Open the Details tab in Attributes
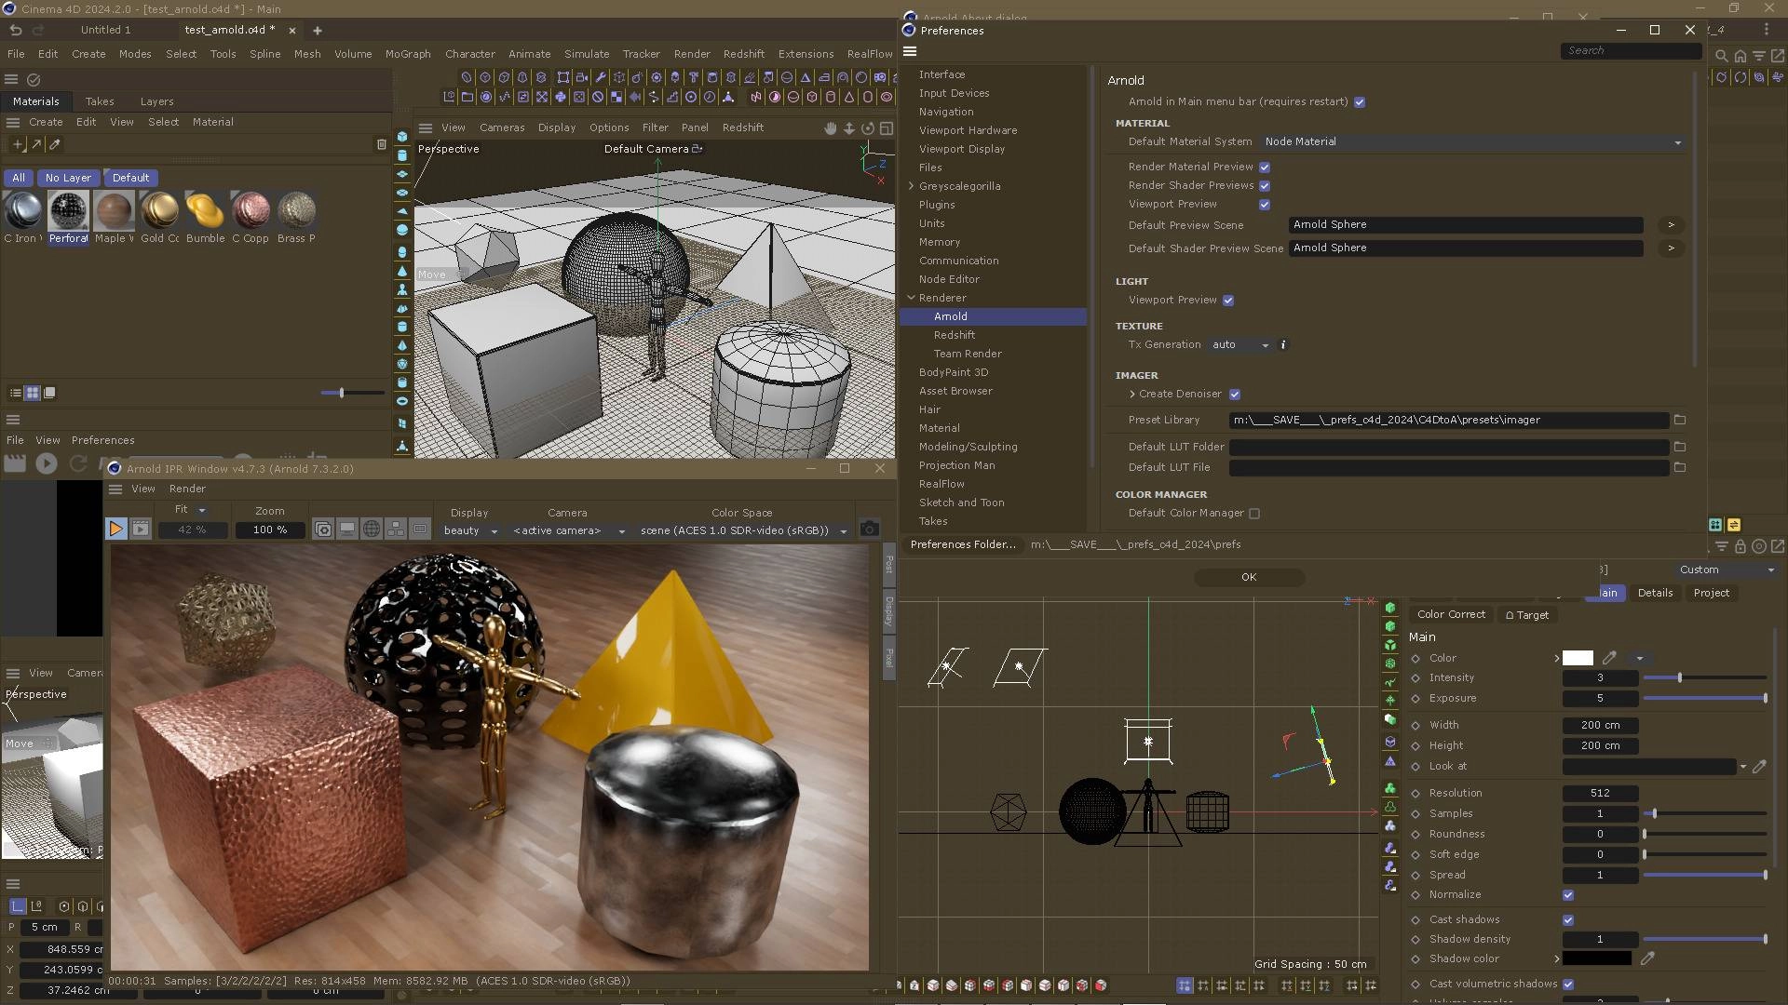Screen dimensions: 1788x1005 (x=1655, y=593)
